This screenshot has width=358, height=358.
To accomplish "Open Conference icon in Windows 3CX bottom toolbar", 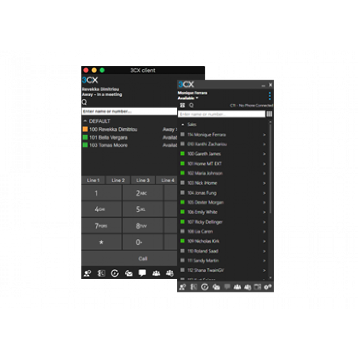I will [238, 287].
